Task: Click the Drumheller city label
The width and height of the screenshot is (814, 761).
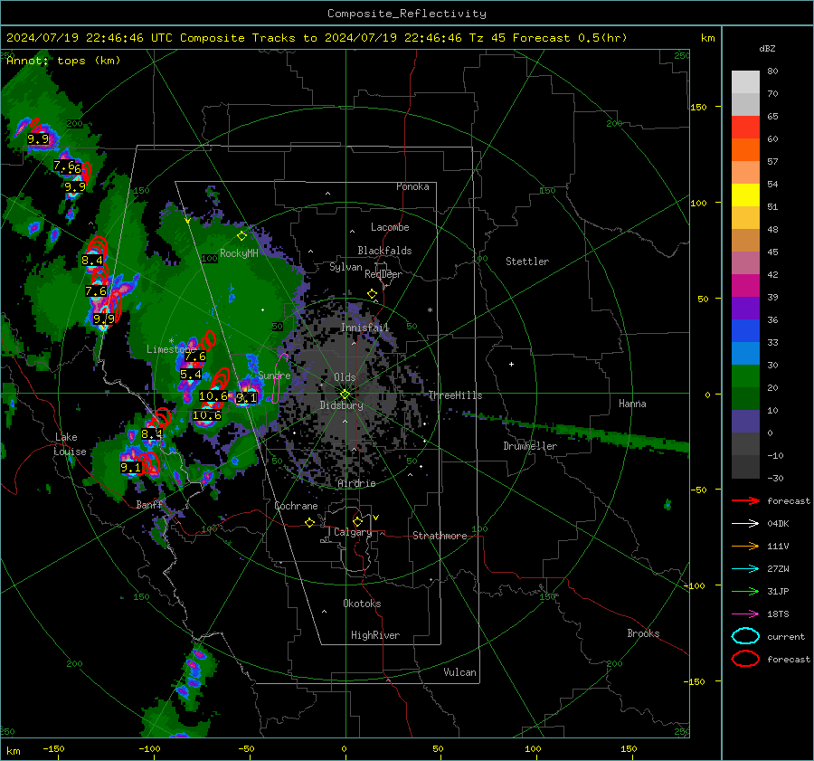Action: pos(530,446)
